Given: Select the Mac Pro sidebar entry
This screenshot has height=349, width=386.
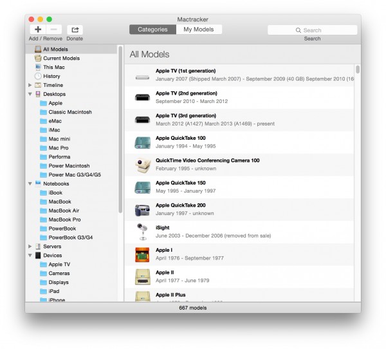Looking at the screenshot, I should tap(54, 148).
